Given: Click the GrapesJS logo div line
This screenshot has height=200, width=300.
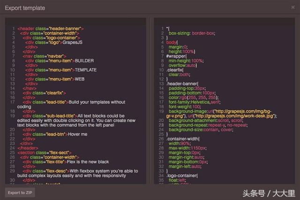Looking at the screenshot, I should point(54,43).
